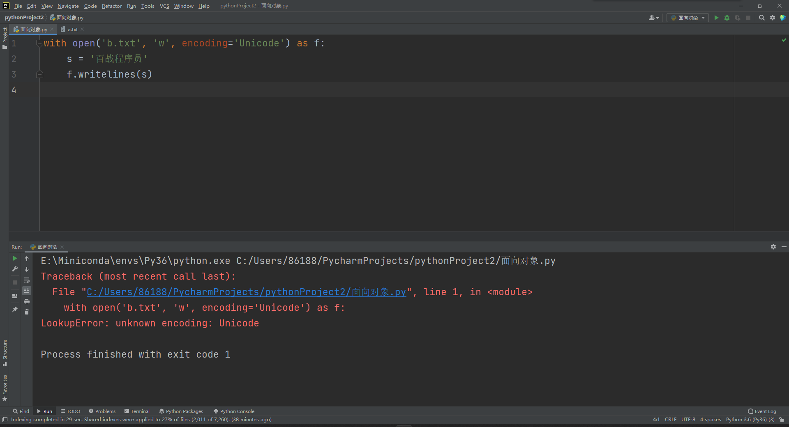Open the TODO tool window

(70, 411)
